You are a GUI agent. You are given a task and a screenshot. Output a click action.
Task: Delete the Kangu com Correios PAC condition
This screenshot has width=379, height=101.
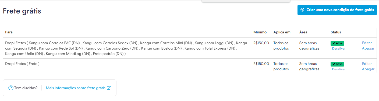point(368,48)
